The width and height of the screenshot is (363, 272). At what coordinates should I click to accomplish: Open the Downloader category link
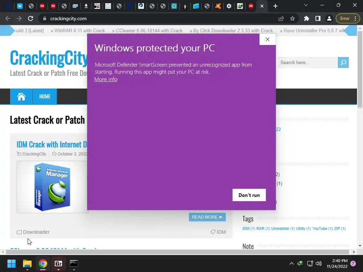pos(36,232)
